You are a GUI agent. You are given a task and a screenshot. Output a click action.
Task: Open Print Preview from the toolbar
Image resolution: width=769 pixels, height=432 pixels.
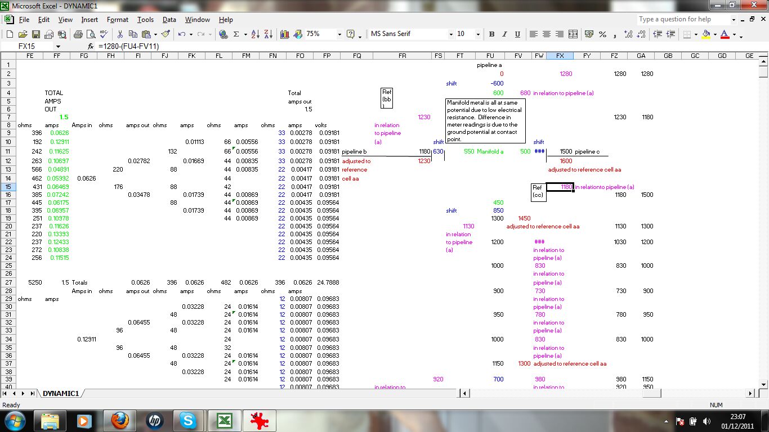tap(91, 34)
